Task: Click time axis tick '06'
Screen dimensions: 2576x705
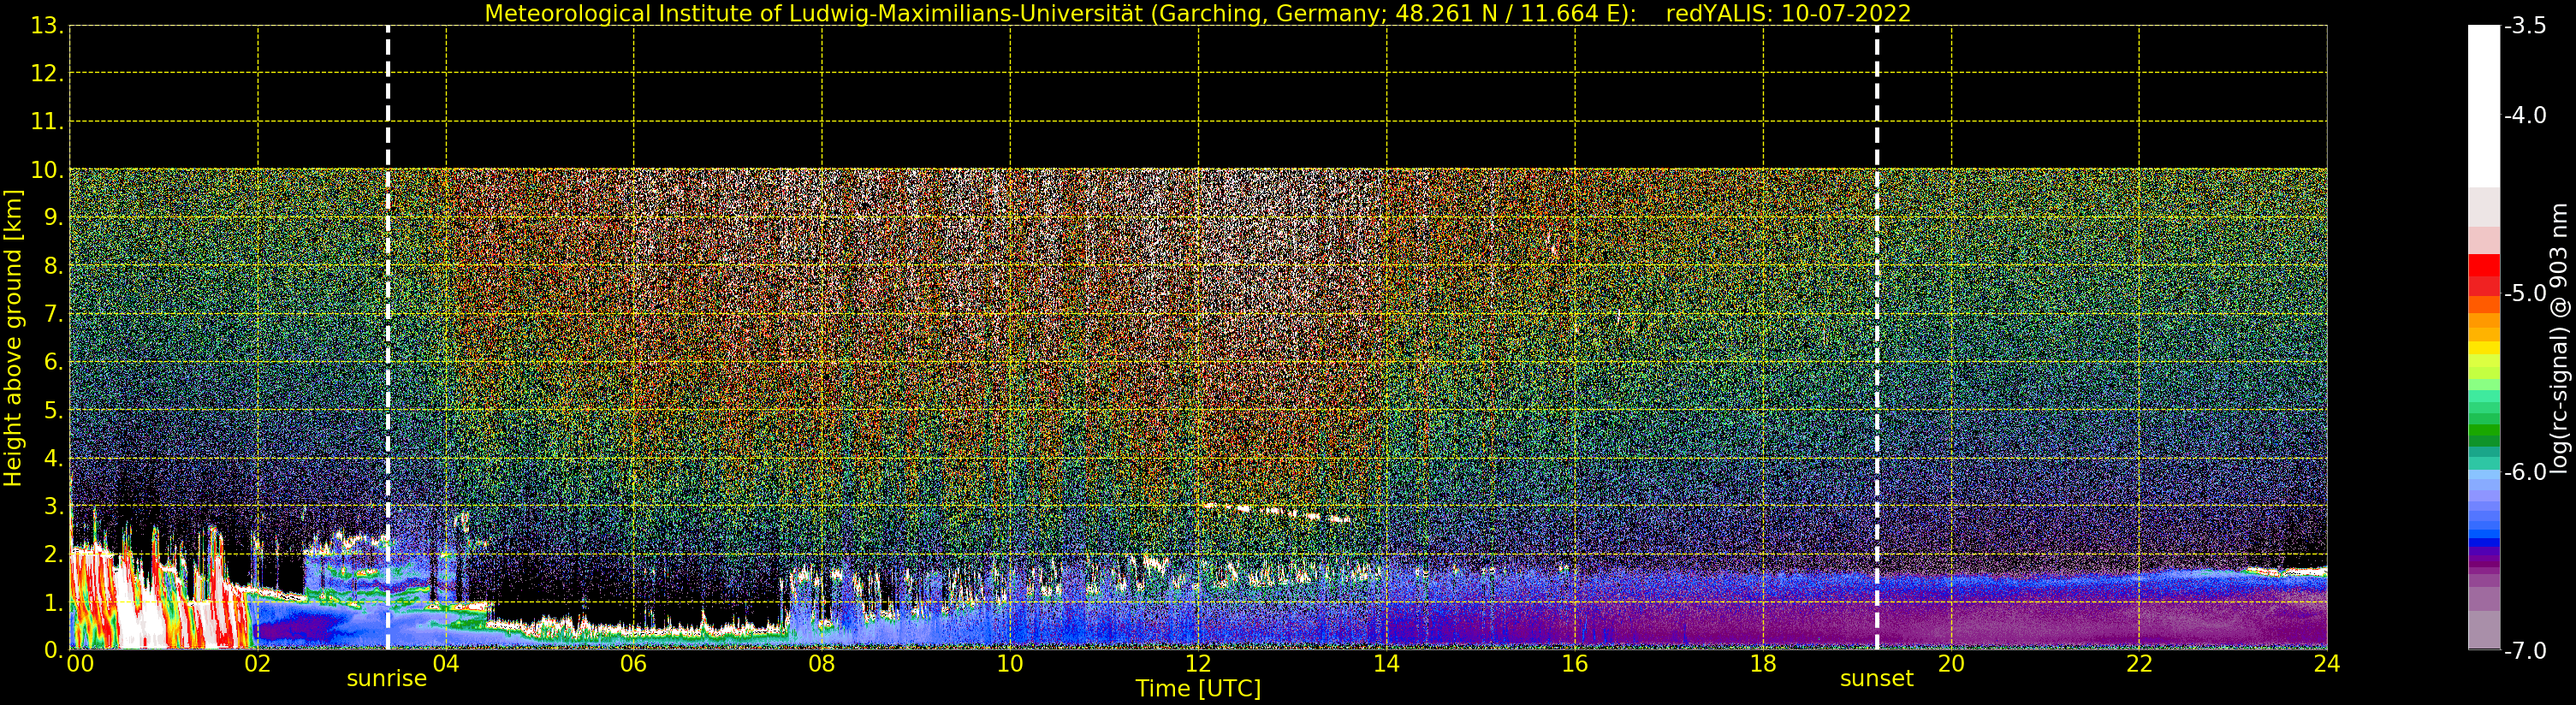Action: tap(634, 664)
